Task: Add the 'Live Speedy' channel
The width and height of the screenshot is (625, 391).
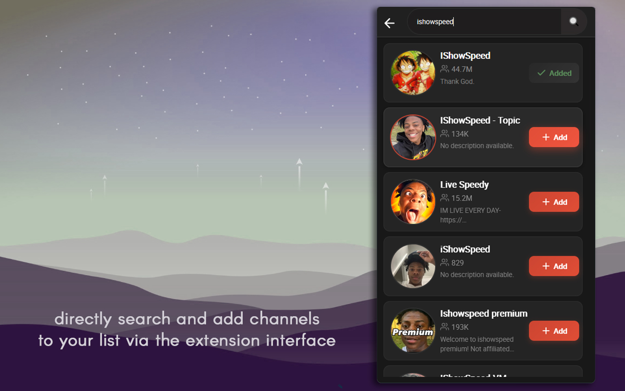Action: coord(554,202)
